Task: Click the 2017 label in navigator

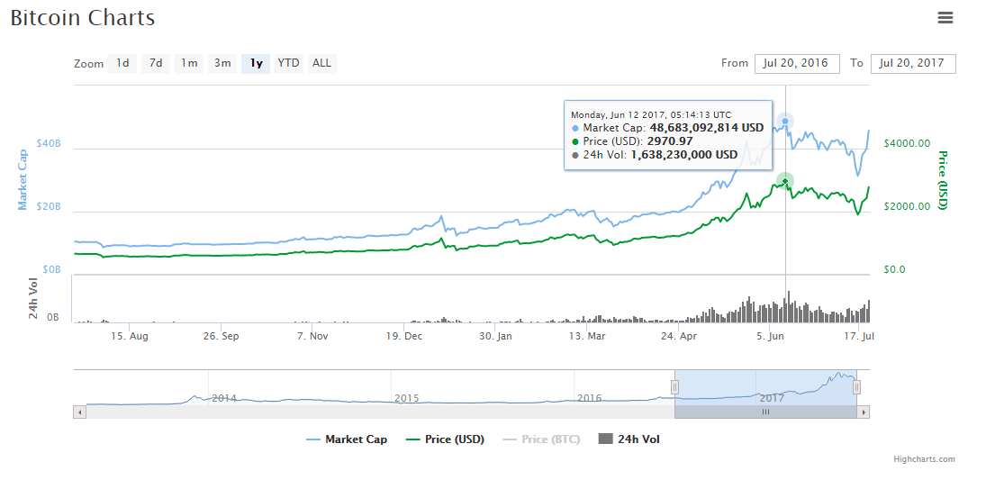Action: 772,398
